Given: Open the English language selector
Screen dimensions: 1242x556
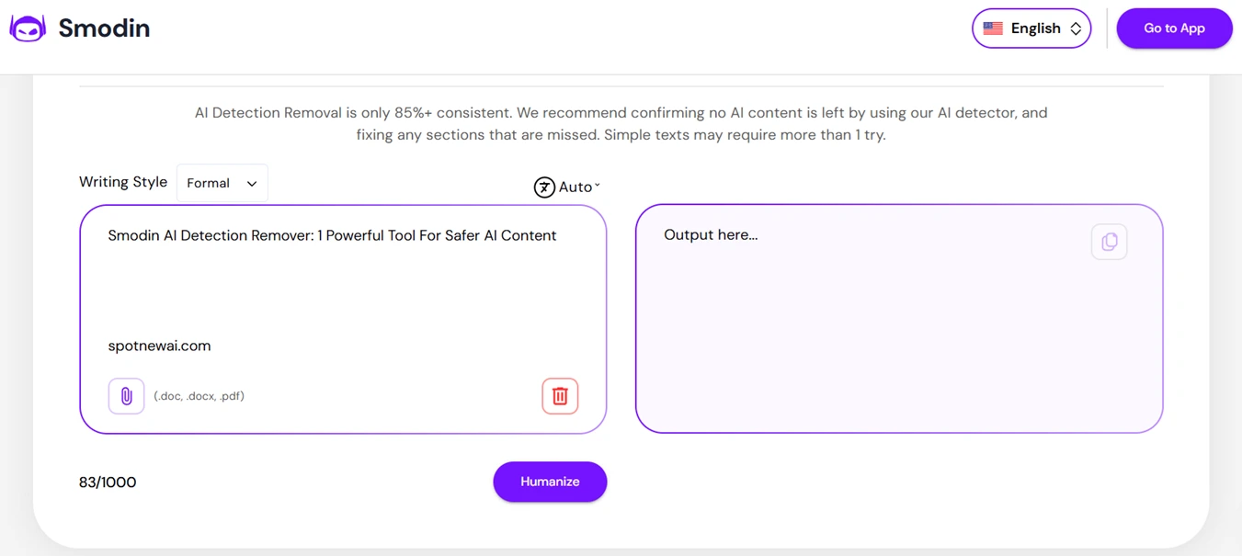Looking at the screenshot, I should click(1031, 28).
